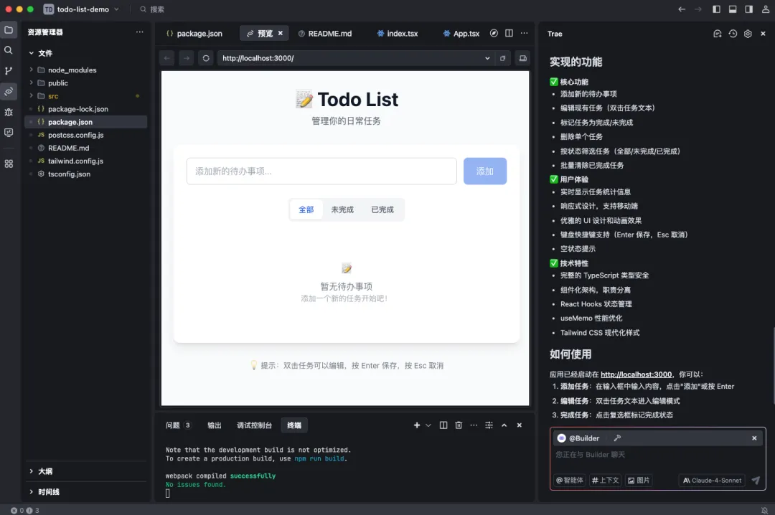Open the todo-list-demo project dropdown

(82, 9)
